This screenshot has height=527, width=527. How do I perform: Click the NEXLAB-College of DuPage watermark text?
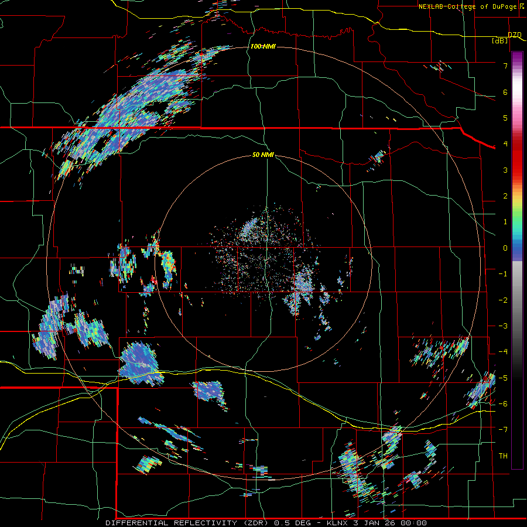pyautogui.click(x=471, y=6)
